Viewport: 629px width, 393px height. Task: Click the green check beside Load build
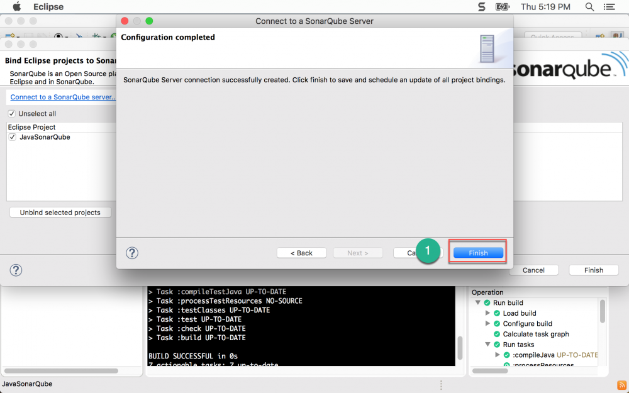497,313
